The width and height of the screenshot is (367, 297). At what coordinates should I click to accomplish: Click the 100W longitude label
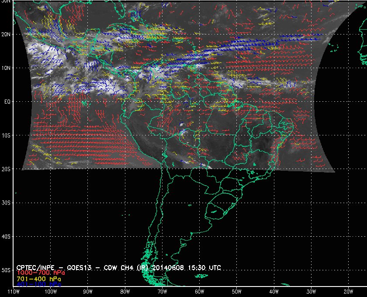click(x=51, y=292)
